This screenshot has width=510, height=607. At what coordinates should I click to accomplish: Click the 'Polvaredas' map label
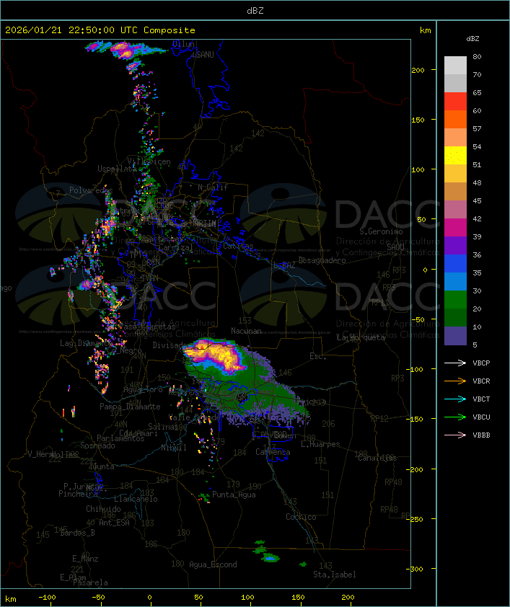pos(91,190)
